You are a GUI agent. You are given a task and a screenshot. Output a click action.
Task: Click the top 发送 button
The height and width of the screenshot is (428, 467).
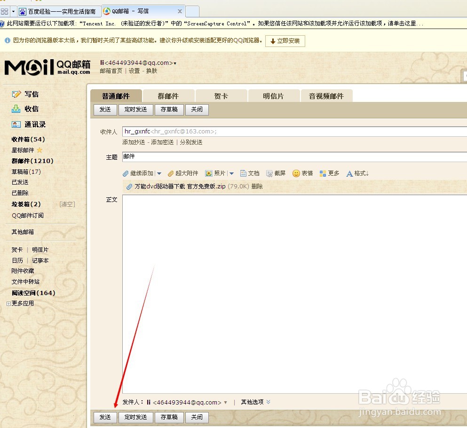[105, 109]
